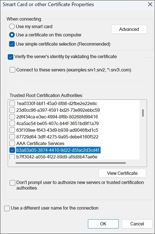
Task: Select Use my smart card option
Action: (12, 27)
